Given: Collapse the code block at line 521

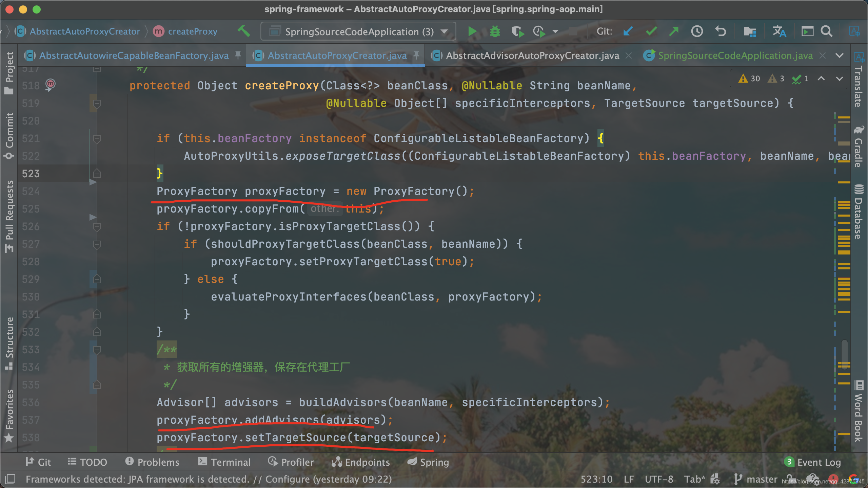Looking at the screenshot, I should pos(97,138).
